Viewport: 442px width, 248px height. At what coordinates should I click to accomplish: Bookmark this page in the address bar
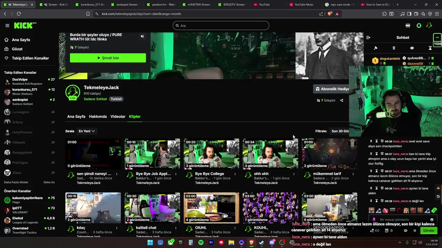click(88, 14)
